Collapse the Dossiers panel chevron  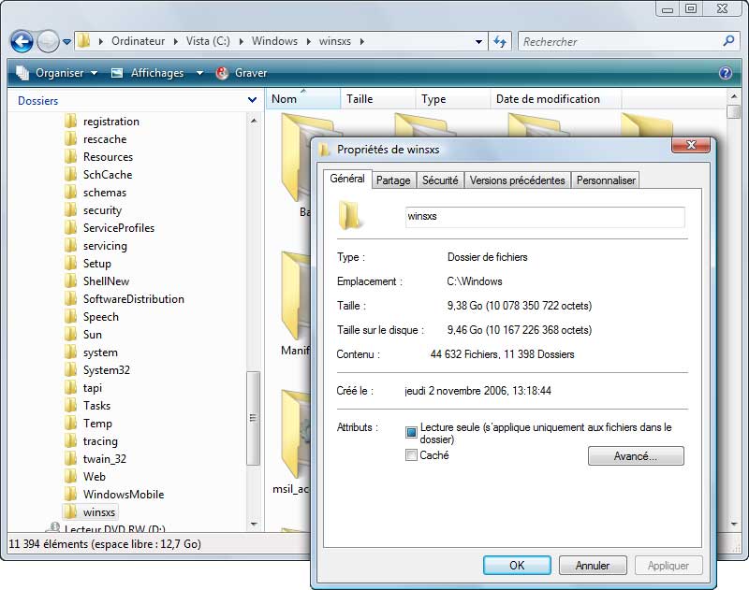(252, 100)
